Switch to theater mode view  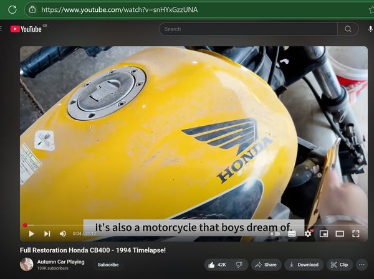pyautogui.click(x=340, y=234)
